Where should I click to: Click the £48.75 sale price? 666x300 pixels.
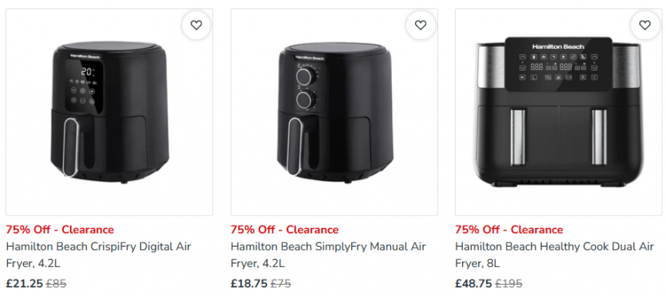point(474,283)
